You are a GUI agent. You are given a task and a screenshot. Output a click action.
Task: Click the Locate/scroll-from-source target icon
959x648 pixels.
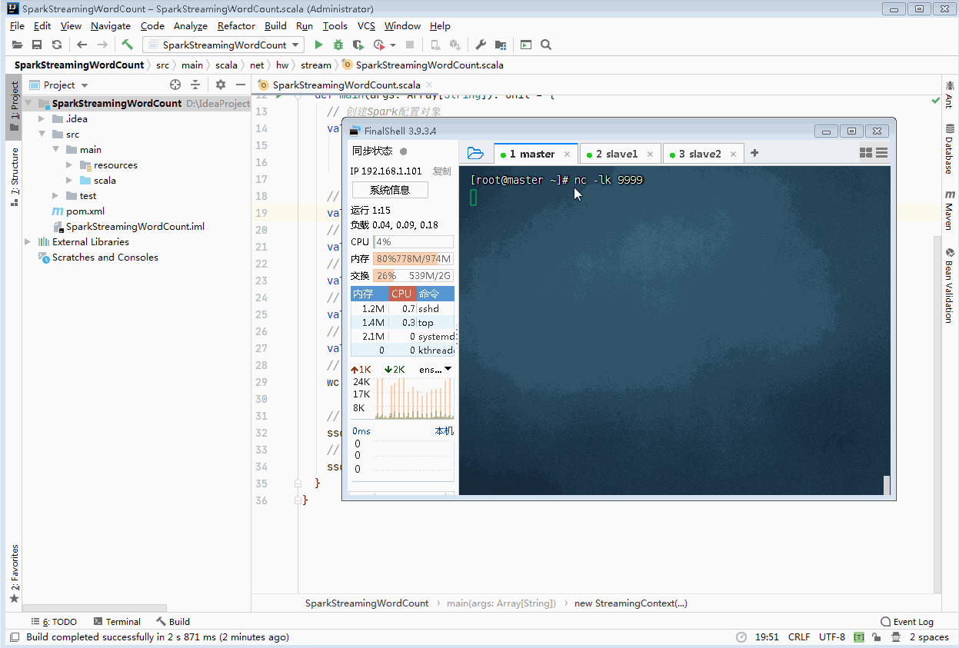tap(175, 85)
